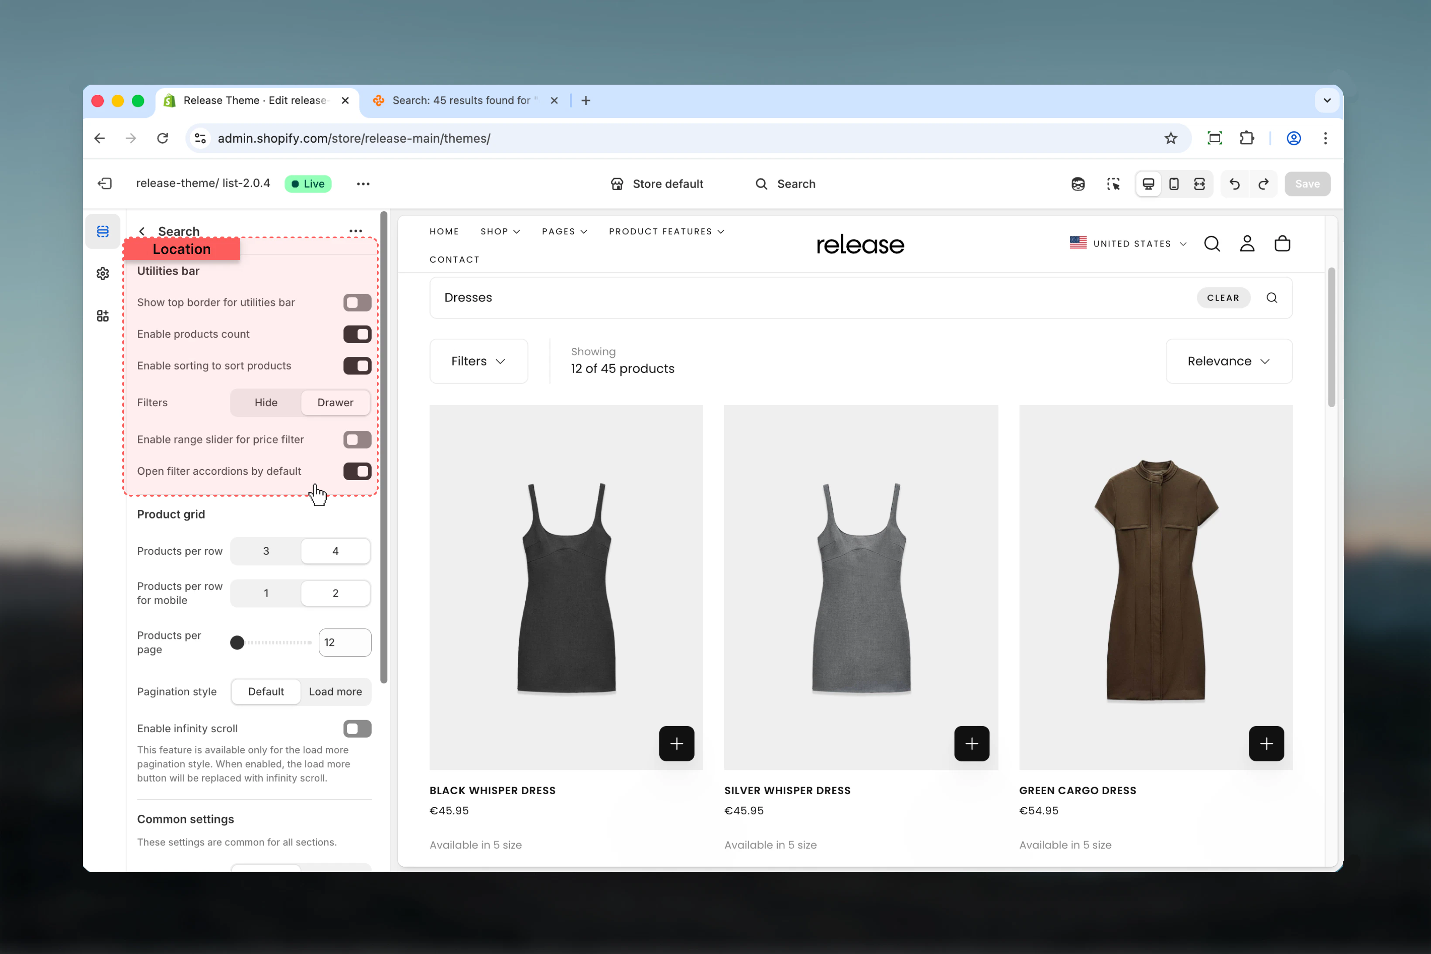Viewport: 1431px width, 954px height.
Task: Click the redo arrow
Action: 1263,184
